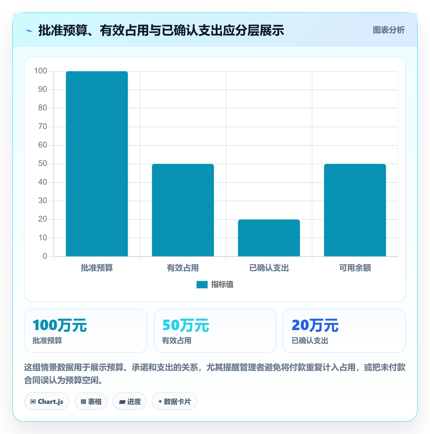Click the description paragraph starting with 这组情景数据
This screenshot has width=430, height=434.
click(x=215, y=374)
